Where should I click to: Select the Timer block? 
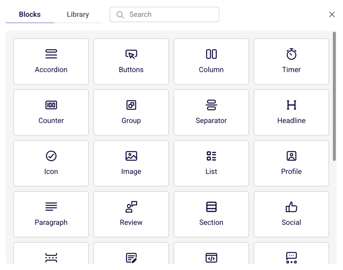tap(291, 61)
